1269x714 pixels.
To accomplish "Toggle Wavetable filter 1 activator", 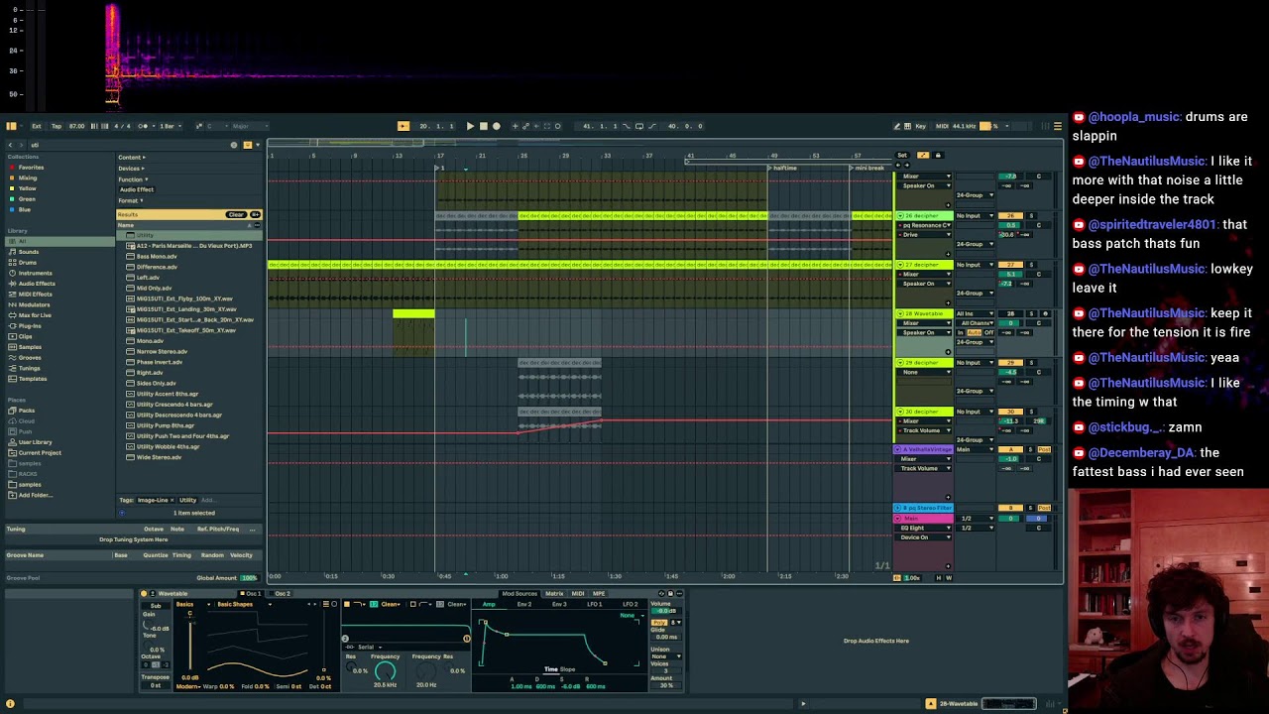I will [347, 604].
